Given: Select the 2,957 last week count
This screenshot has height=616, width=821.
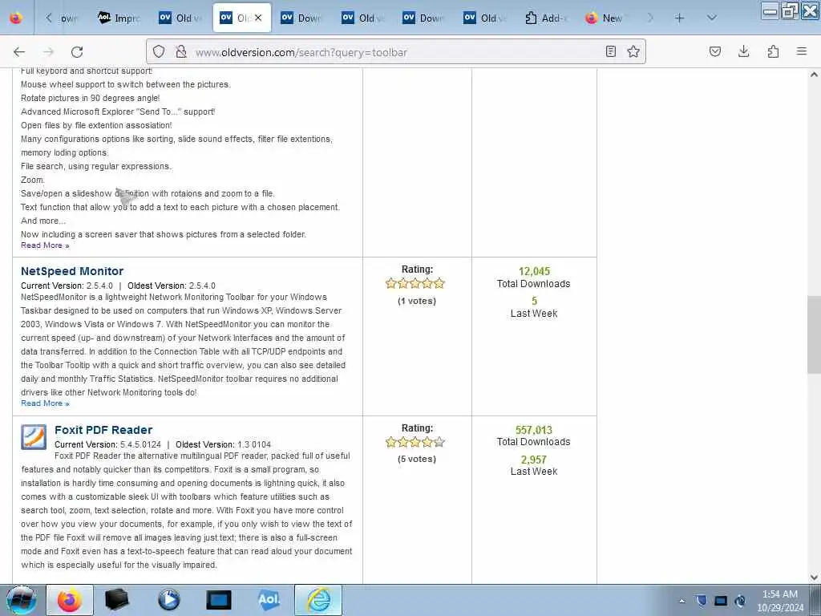Looking at the screenshot, I should tap(533, 460).
